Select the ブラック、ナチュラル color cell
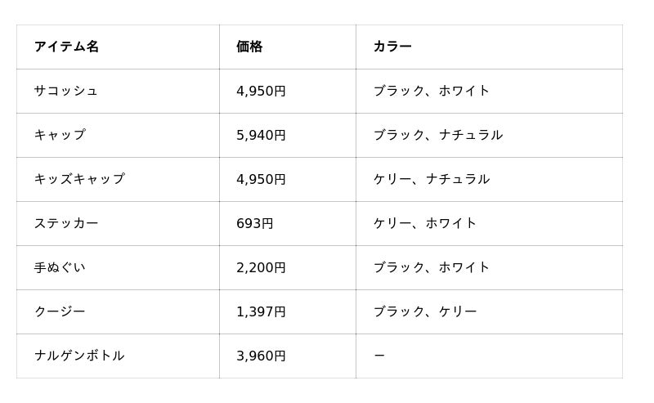Screen dimensions: 654x403 [438, 135]
